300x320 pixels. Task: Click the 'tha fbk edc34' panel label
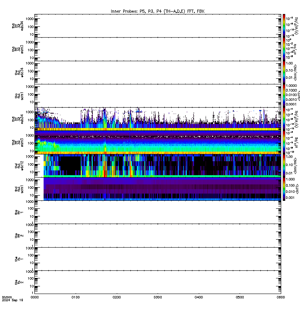click(x=19, y=72)
